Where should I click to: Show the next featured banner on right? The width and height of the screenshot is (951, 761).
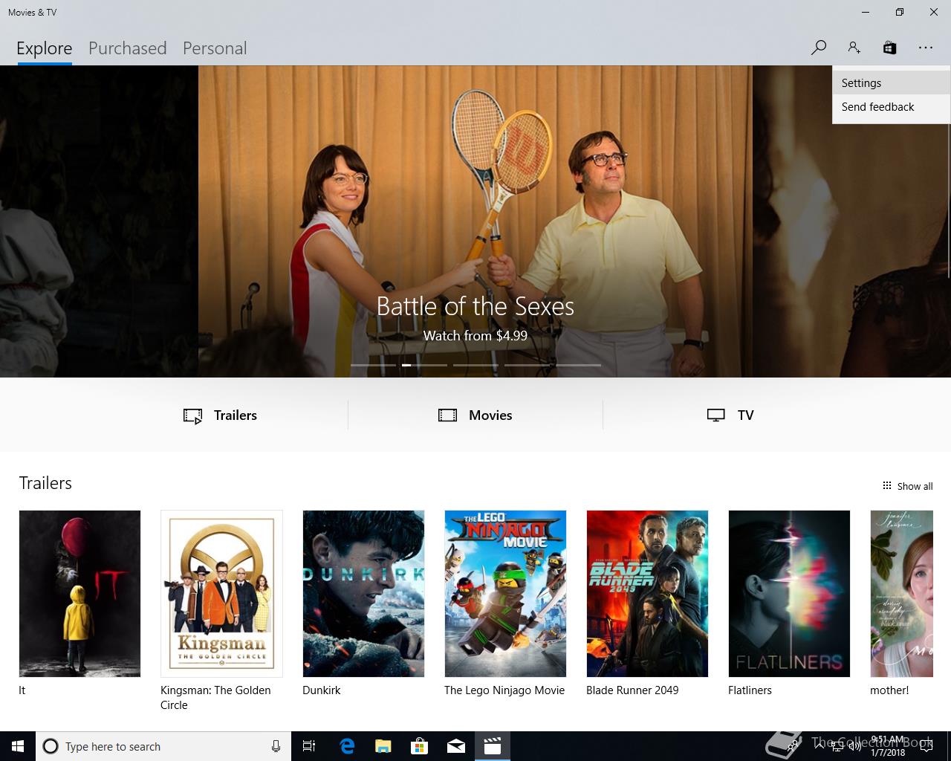point(851,221)
